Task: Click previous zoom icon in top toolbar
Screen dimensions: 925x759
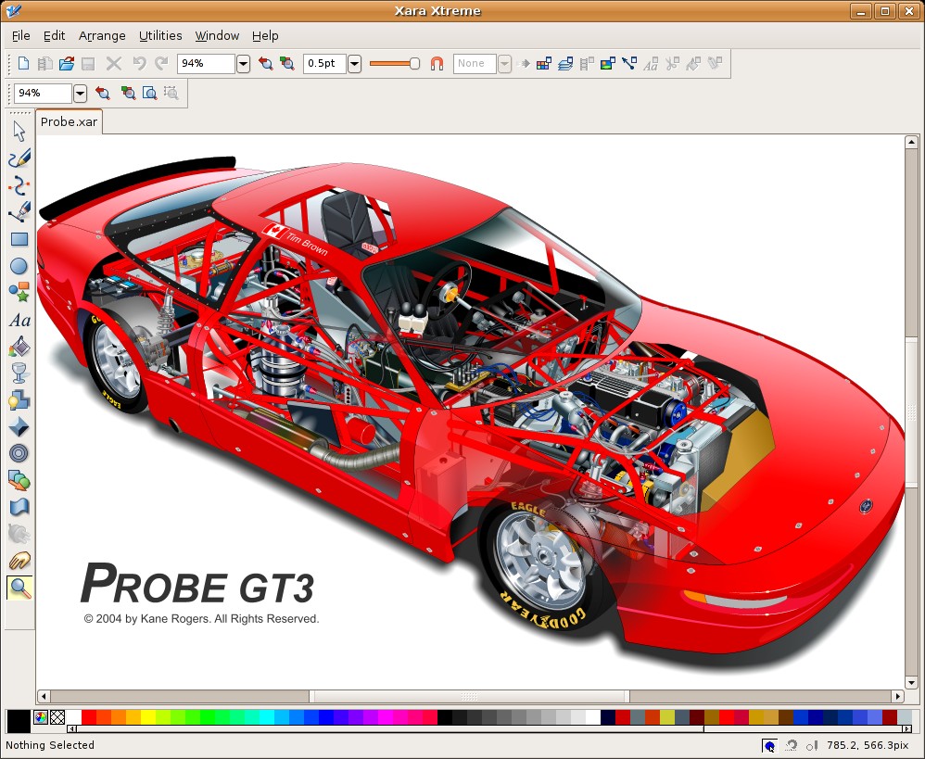Action: click(x=265, y=63)
